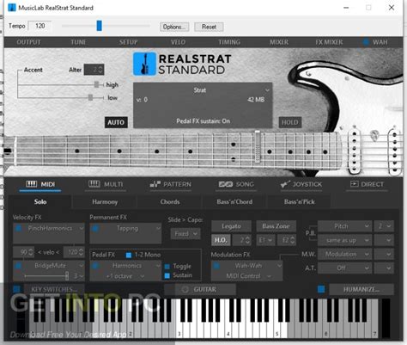Open the HUMANIZE... settings button
The width and height of the screenshot is (407, 345).
pos(361,289)
